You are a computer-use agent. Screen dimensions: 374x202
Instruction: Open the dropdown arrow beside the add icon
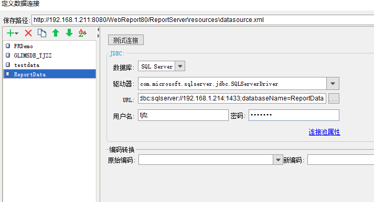coord(16,33)
